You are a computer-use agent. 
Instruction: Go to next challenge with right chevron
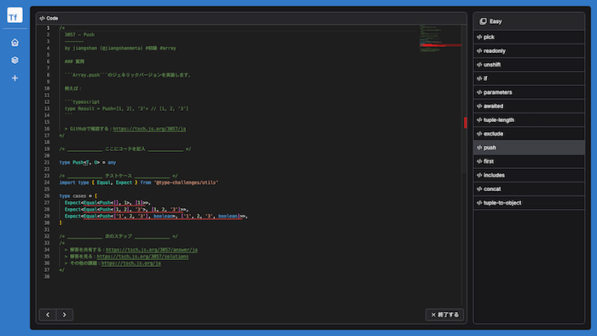click(64, 315)
